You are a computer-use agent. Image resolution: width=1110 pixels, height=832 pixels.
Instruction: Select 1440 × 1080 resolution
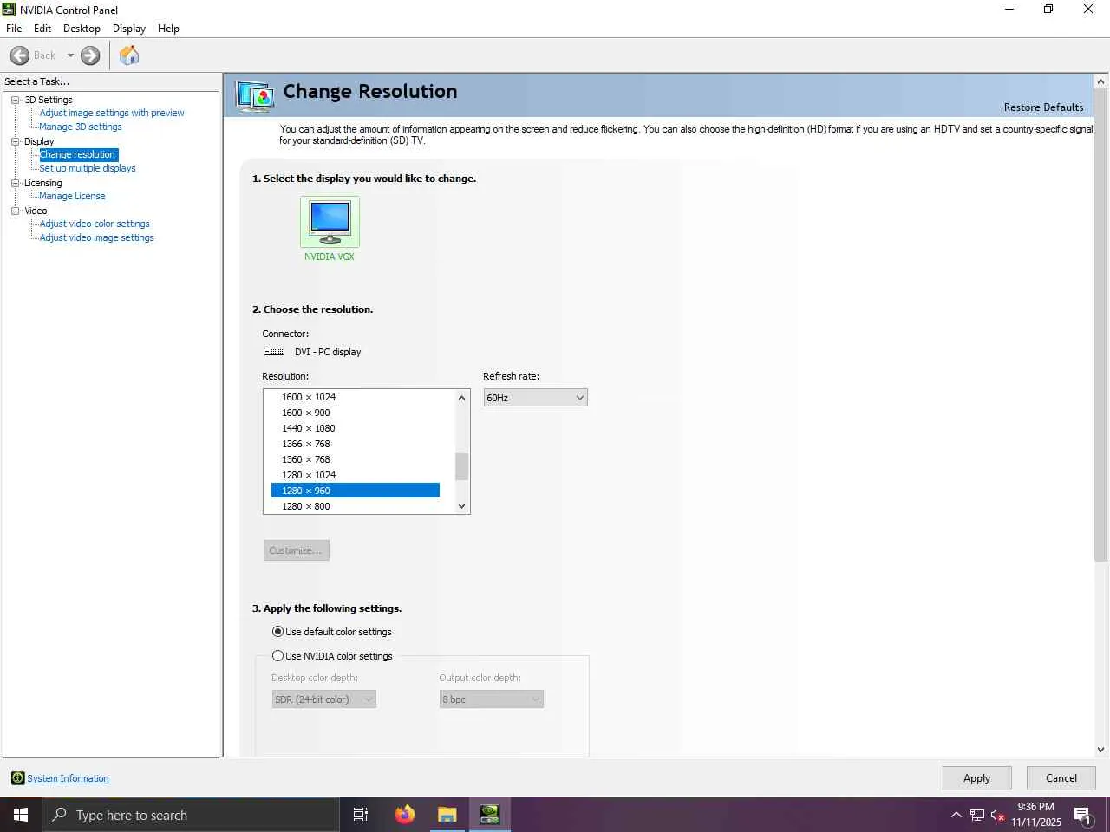pos(356,428)
